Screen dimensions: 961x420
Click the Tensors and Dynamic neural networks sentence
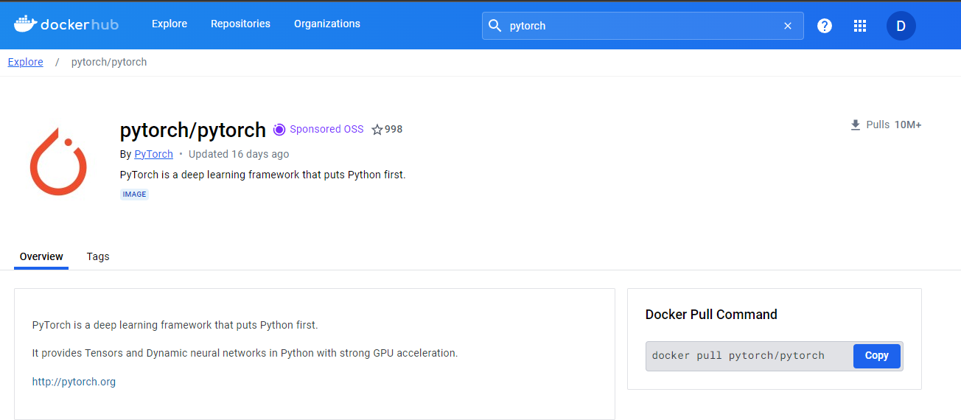point(245,353)
